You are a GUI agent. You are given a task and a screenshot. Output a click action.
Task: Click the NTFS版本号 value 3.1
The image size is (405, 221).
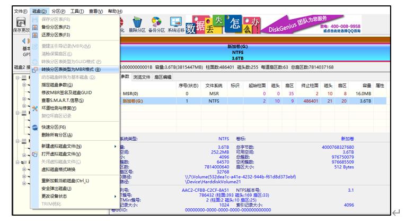pos(351,190)
